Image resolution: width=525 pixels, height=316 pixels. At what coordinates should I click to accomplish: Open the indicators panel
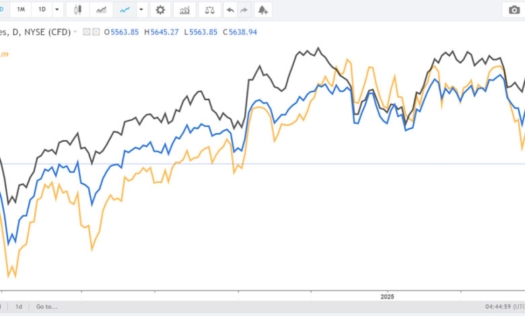[183, 9]
